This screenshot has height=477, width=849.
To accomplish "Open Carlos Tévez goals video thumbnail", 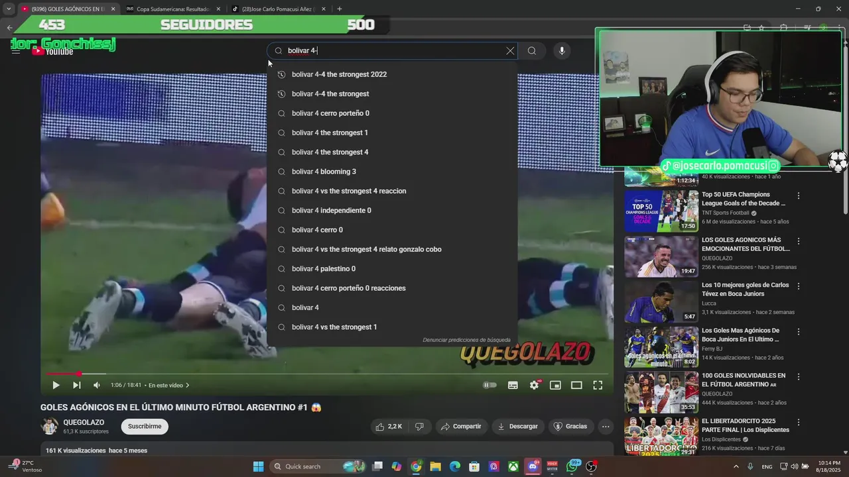I will click(x=661, y=301).
